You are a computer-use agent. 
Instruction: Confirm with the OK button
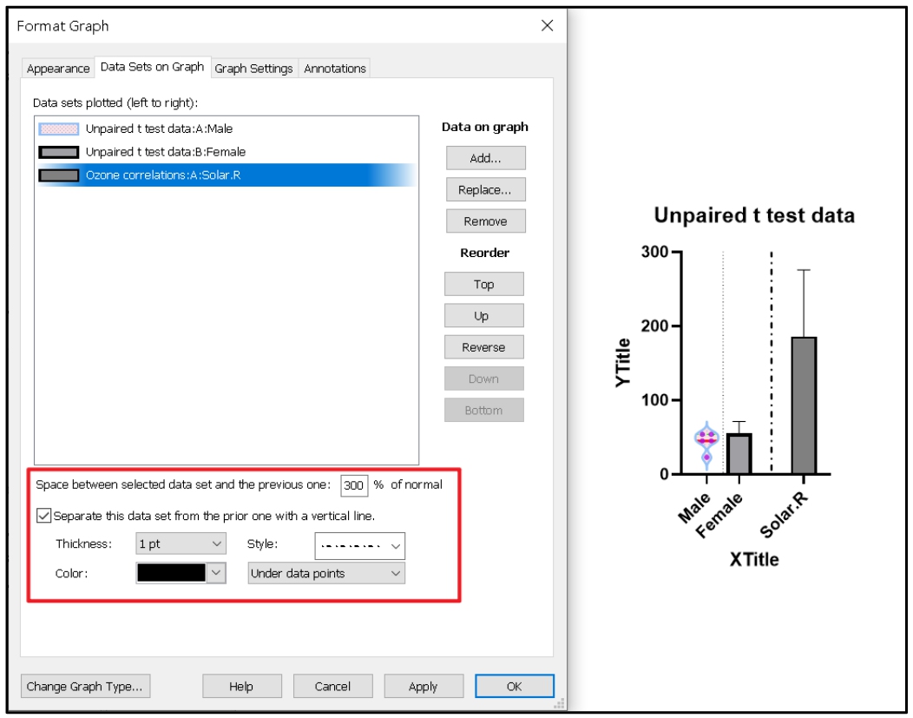click(x=514, y=686)
